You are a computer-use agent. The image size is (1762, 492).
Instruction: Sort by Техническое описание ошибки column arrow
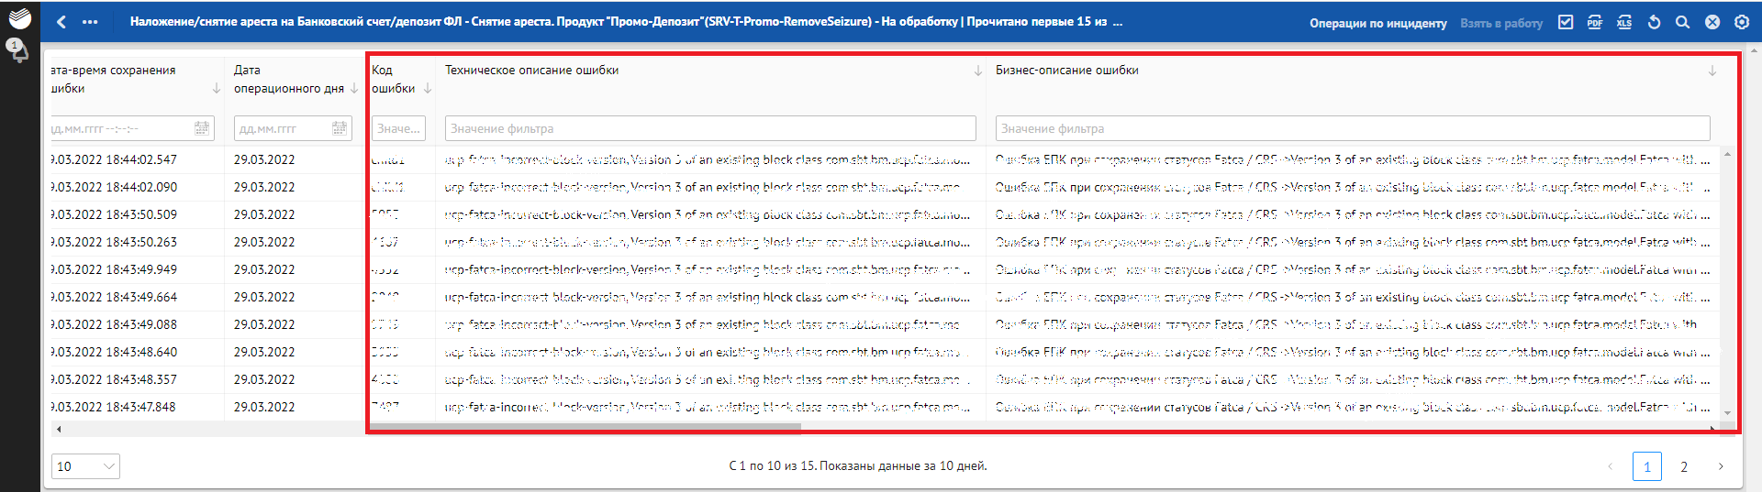(x=977, y=71)
